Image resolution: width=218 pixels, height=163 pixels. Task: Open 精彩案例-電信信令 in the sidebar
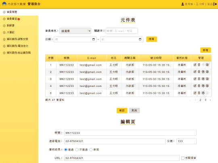[x=19, y=46]
